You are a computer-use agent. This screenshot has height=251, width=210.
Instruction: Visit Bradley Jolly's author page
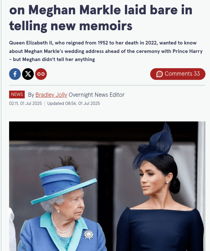51,95
